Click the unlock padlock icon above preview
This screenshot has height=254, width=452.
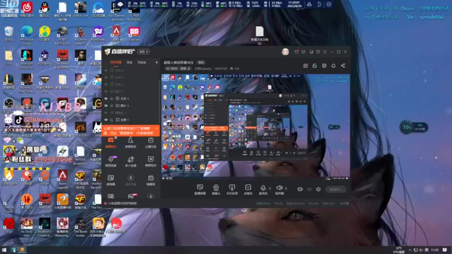point(315,65)
